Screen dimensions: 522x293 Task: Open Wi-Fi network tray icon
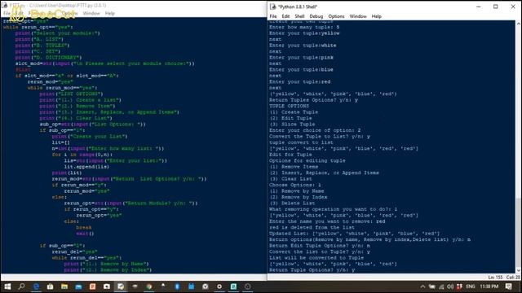[x=441, y=286]
